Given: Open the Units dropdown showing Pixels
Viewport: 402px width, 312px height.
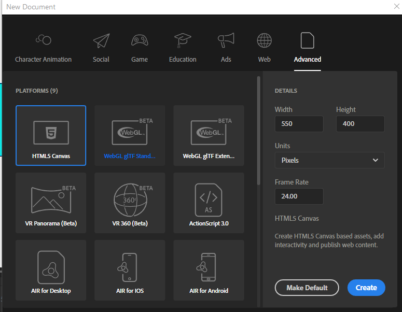Looking at the screenshot, I should 330,160.
